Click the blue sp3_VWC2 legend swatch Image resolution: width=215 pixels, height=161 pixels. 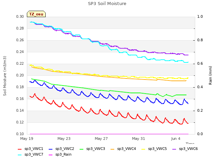pyautogui.click(x=51, y=149)
